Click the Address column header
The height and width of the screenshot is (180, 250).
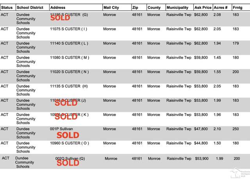(58, 7)
